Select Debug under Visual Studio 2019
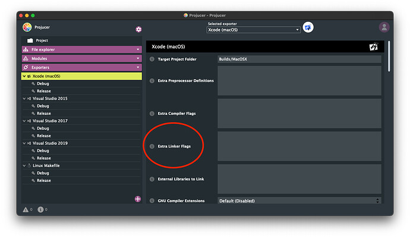This screenshot has height=237, width=410. [x=43, y=150]
